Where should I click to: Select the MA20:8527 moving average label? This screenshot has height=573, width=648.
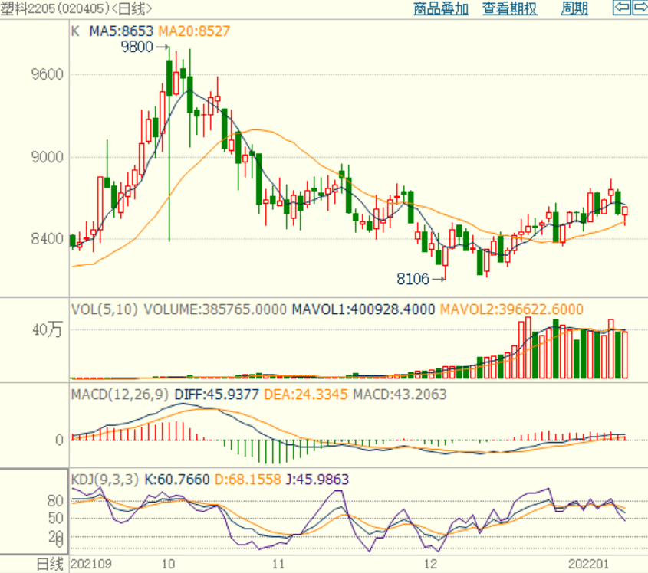193,31
